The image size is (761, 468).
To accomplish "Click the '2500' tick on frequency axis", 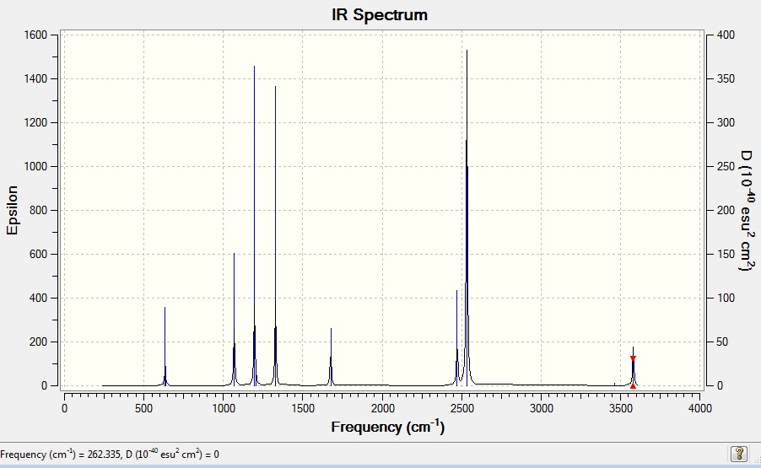I will [462, 408].
